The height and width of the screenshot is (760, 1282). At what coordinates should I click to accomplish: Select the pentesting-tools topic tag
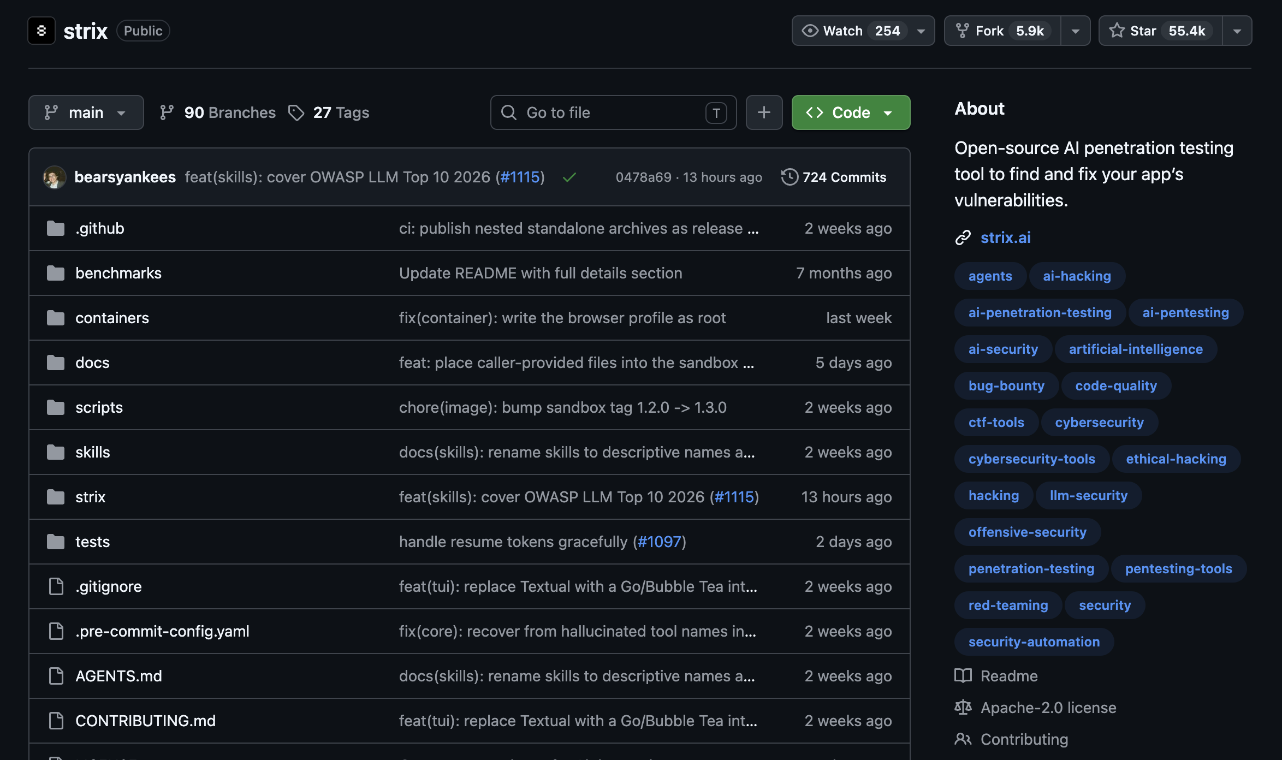[x=1178, y=568]
